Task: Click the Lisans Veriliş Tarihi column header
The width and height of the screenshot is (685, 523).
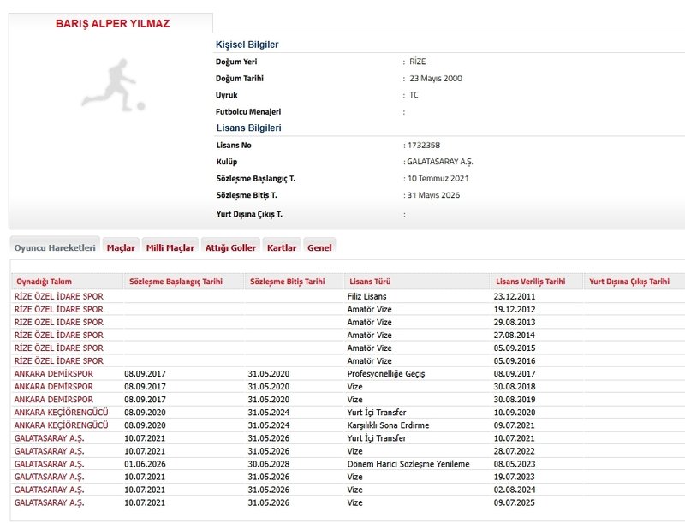Action: coord(531,282)
